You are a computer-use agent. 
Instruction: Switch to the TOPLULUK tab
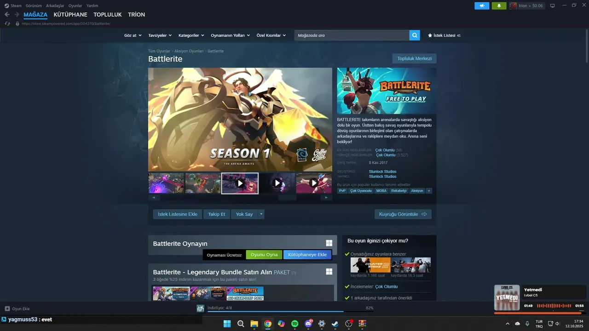[x=108, y=15]
